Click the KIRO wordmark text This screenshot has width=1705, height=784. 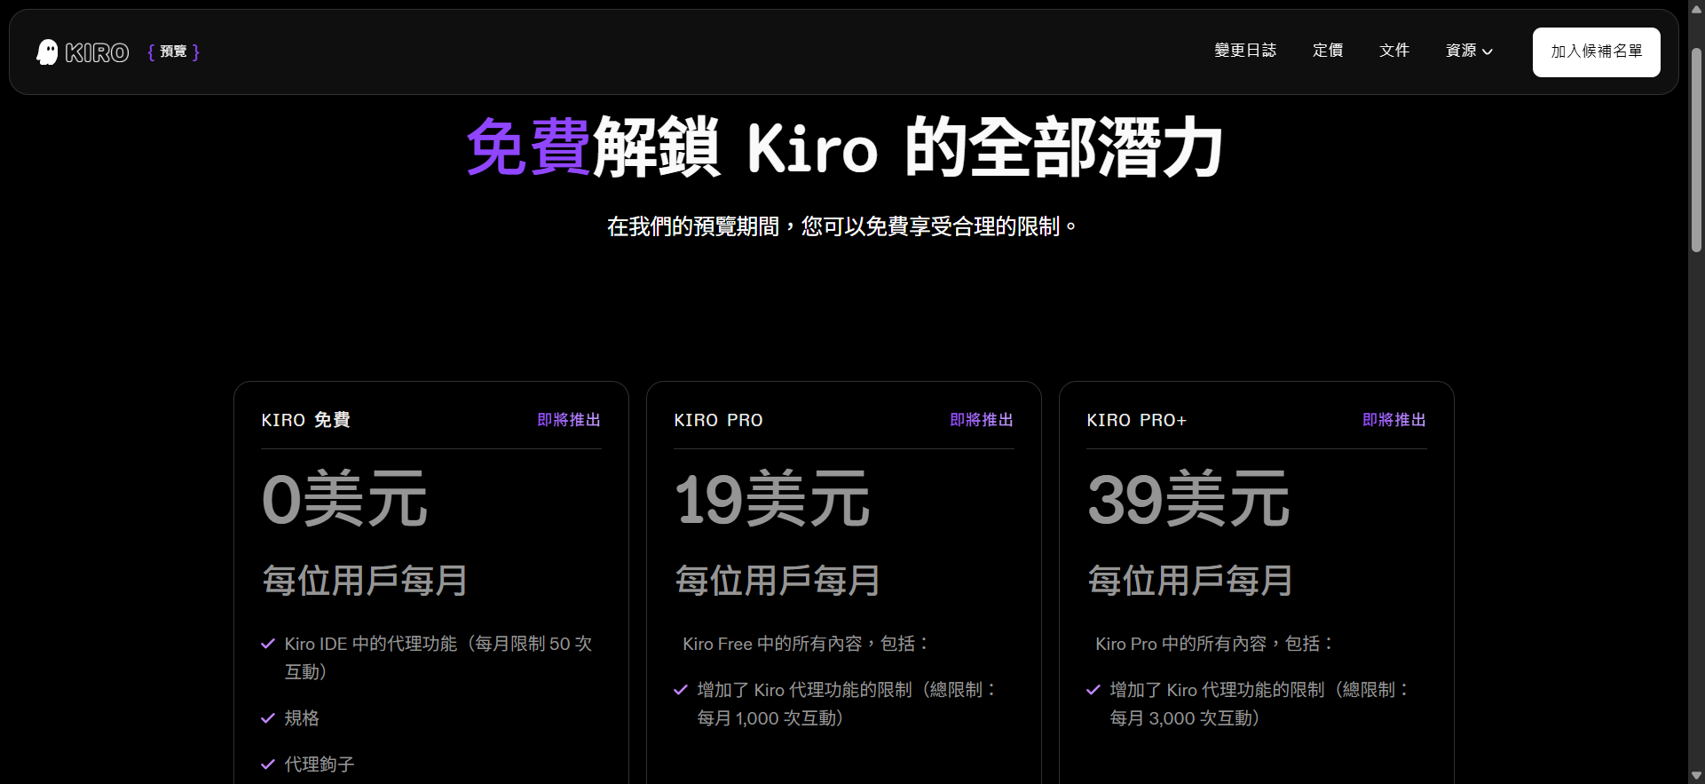click(97, 52)
